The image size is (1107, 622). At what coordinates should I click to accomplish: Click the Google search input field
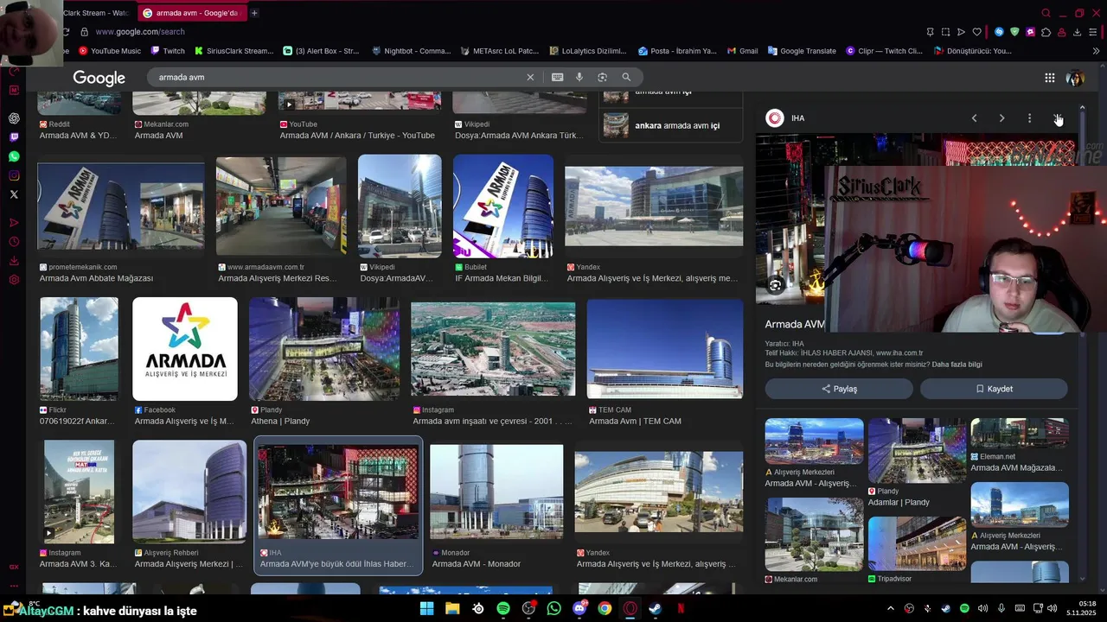click(337, 77)
